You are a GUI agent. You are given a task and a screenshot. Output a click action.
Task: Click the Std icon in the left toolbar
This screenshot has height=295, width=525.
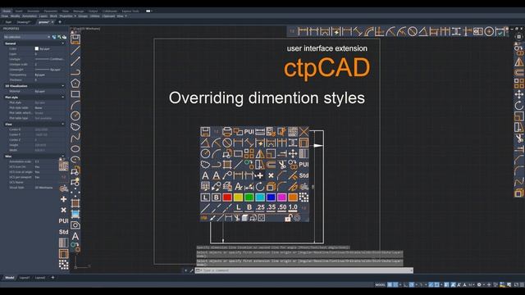coord(64,232)
